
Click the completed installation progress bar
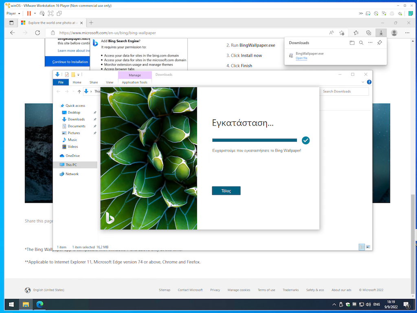254,140
